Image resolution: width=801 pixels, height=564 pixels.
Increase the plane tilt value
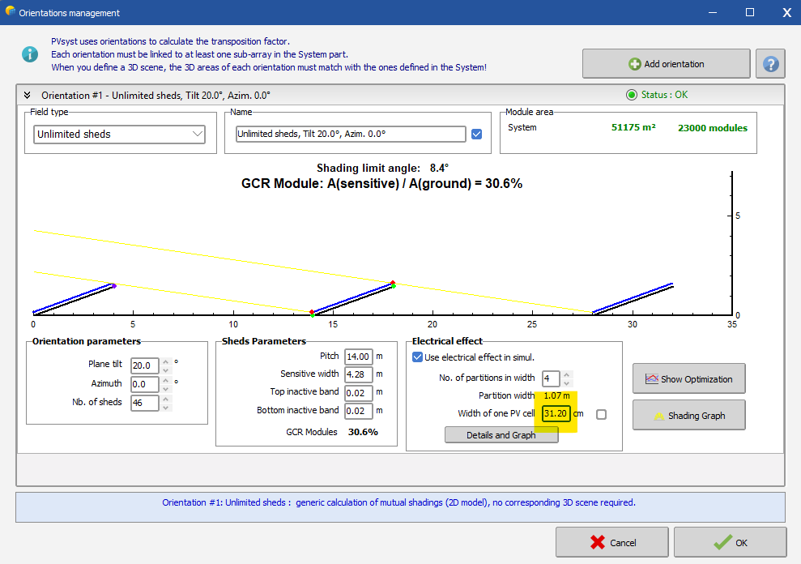pos(166,361)
